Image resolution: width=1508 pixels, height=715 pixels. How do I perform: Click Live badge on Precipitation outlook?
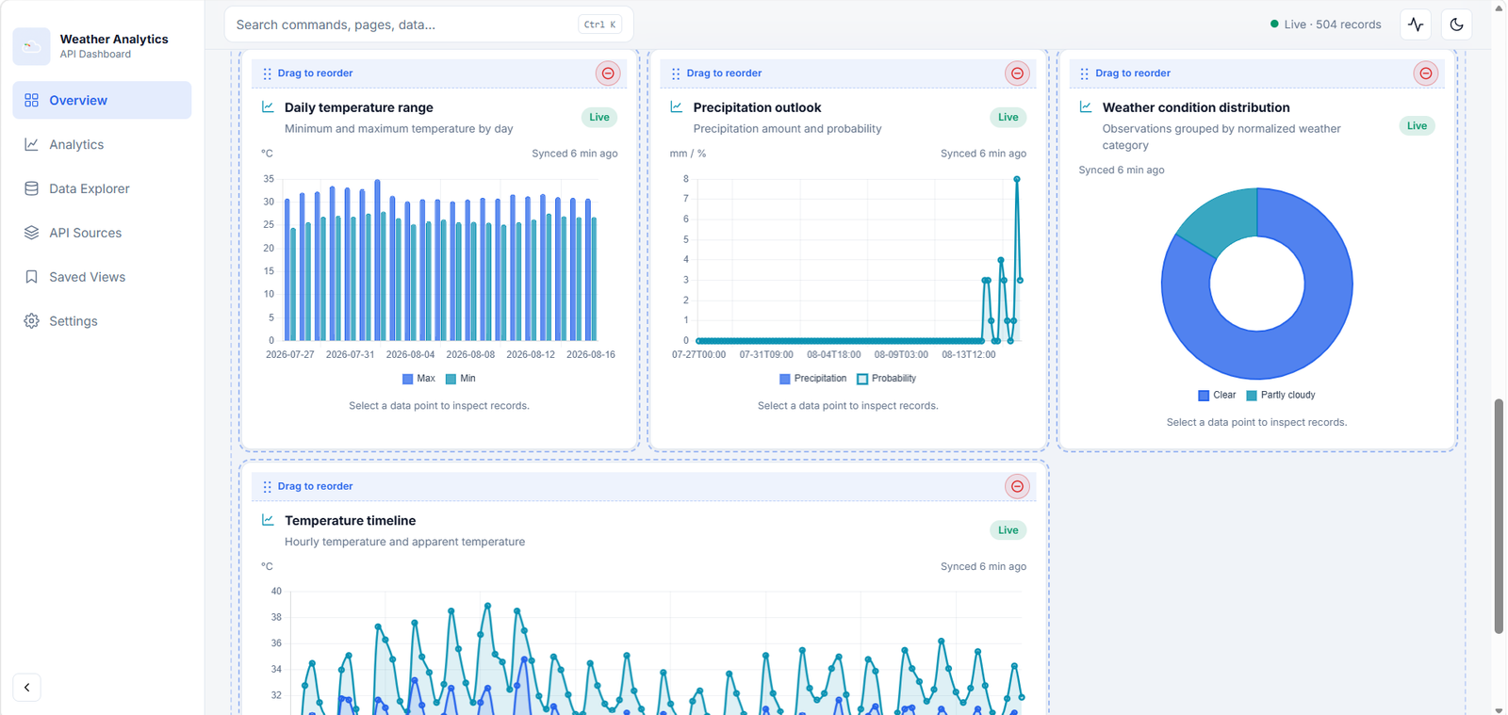tap(1008, 117)
